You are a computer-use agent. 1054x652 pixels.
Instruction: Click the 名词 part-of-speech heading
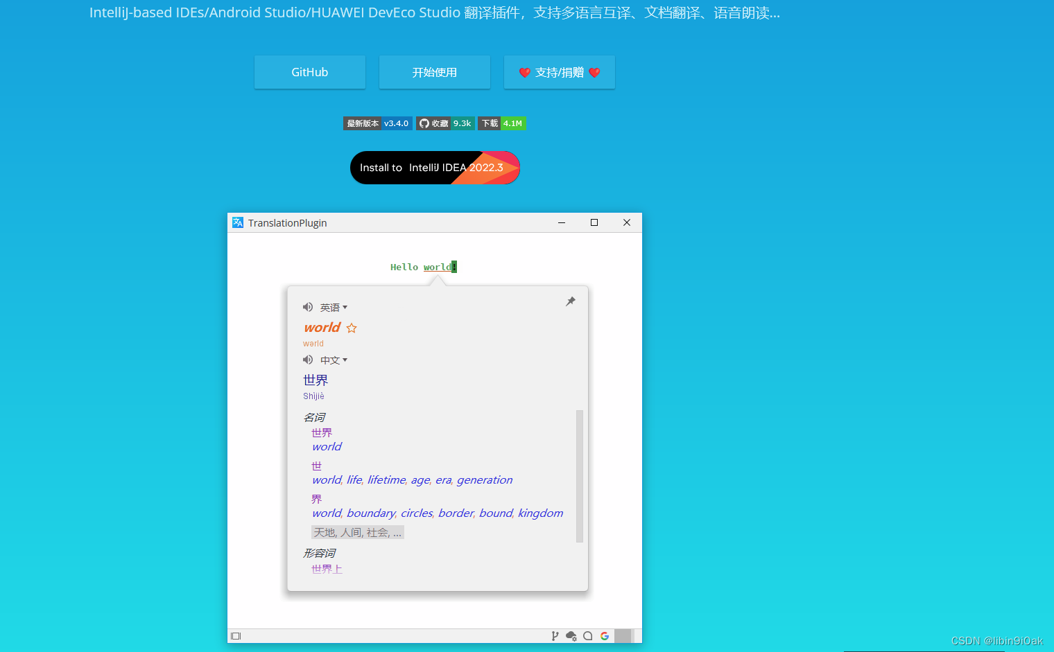[x=314, y=417]
